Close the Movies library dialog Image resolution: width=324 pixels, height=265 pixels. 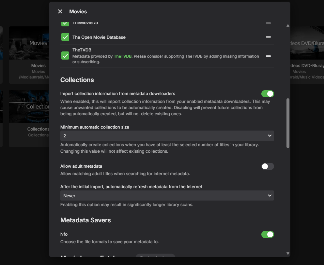(x=60, y=11)
